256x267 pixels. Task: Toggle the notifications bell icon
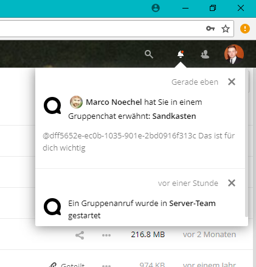tap(181, 54)
